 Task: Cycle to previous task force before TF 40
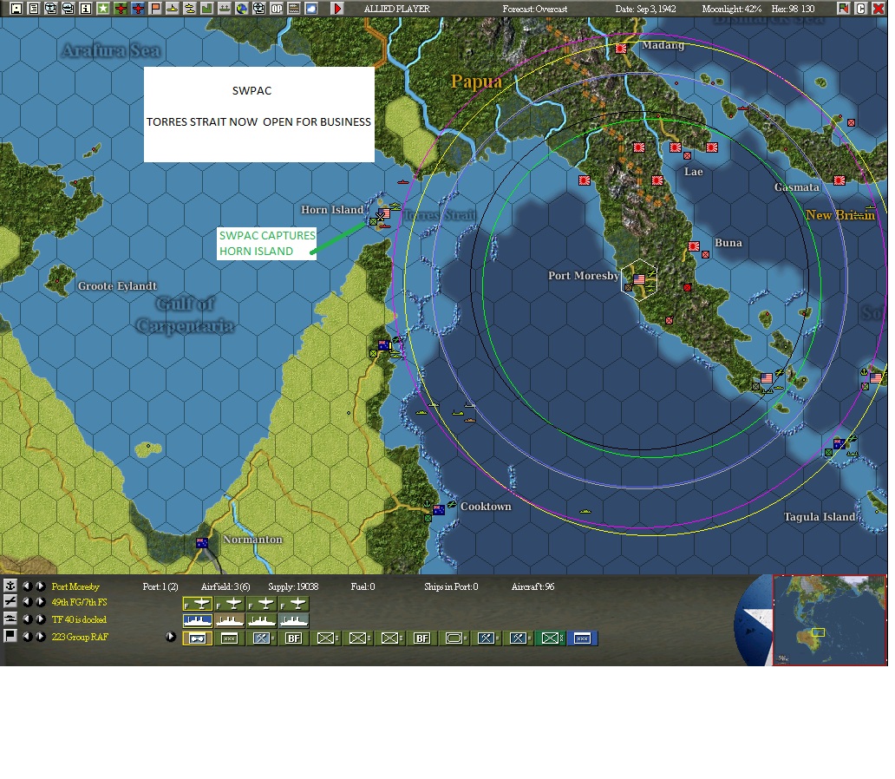[x=27, y=619]
